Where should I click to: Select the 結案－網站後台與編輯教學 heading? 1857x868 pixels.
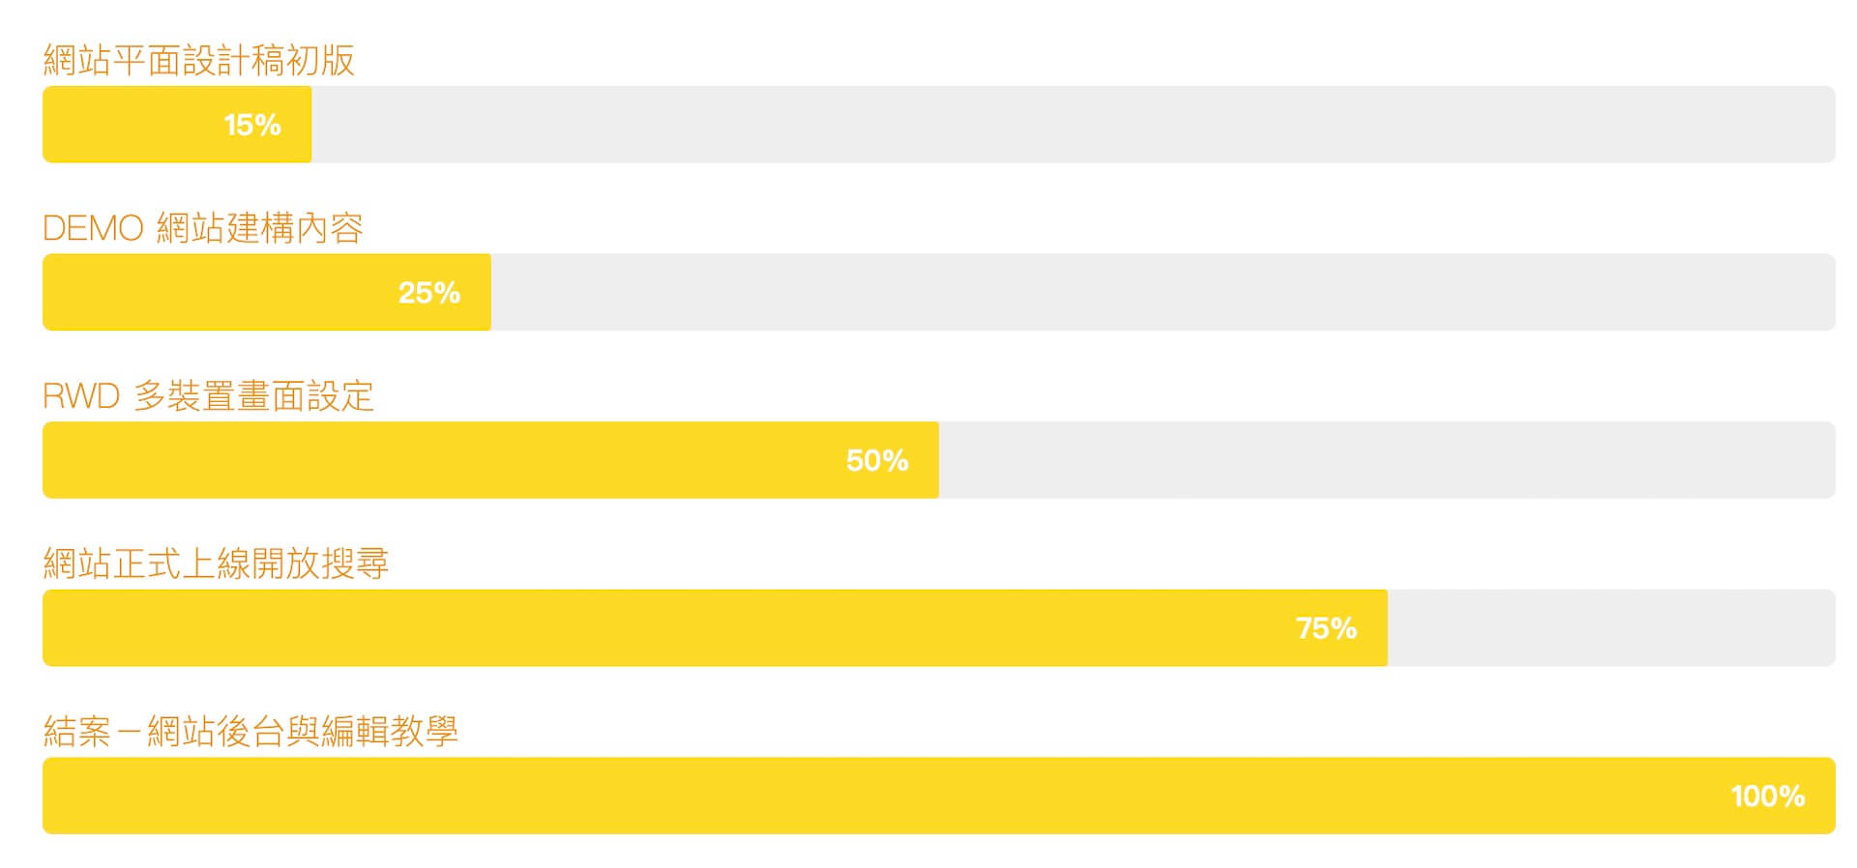[x=251, y=731]
